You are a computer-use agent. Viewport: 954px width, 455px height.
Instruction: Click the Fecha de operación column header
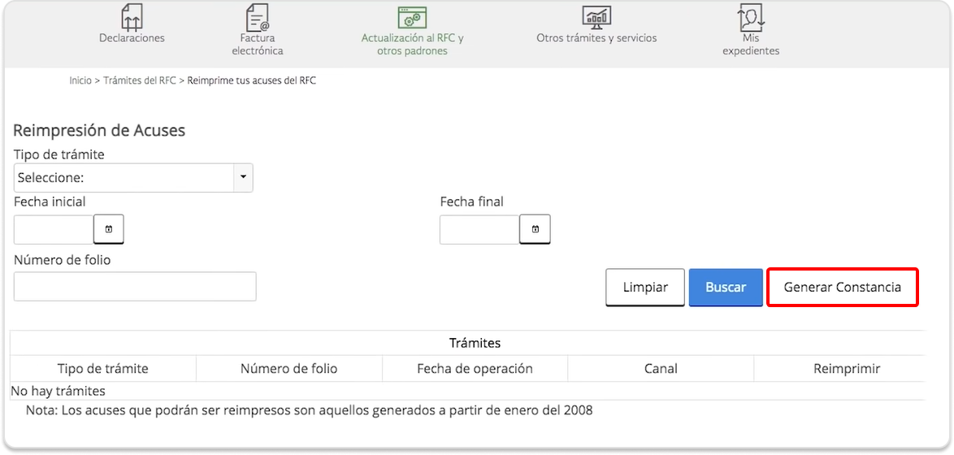pyautogui.click(x=475, y=369)
